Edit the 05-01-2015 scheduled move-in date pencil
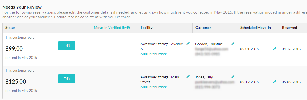The height and width of the screenshot is (100, 307). click(275, 48)
